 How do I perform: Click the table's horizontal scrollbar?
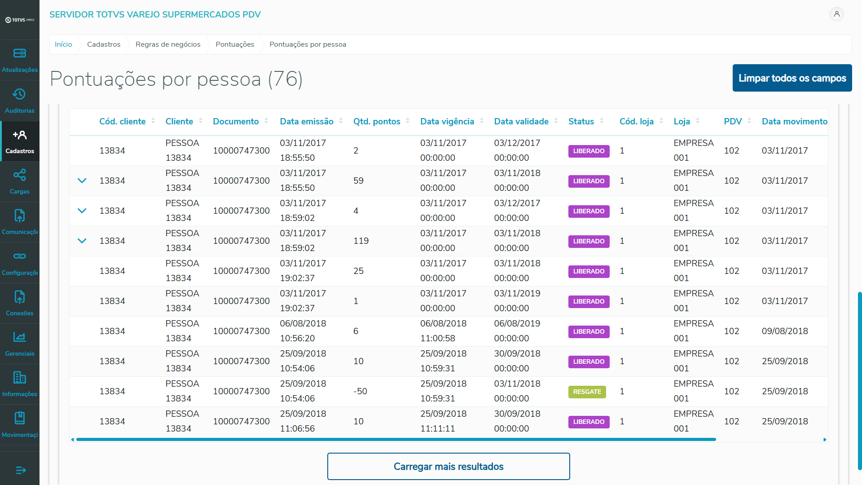tap(395, 440)
